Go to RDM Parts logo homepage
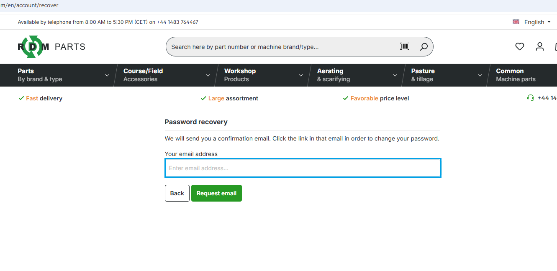557x271 pixels. pos(51,46)
